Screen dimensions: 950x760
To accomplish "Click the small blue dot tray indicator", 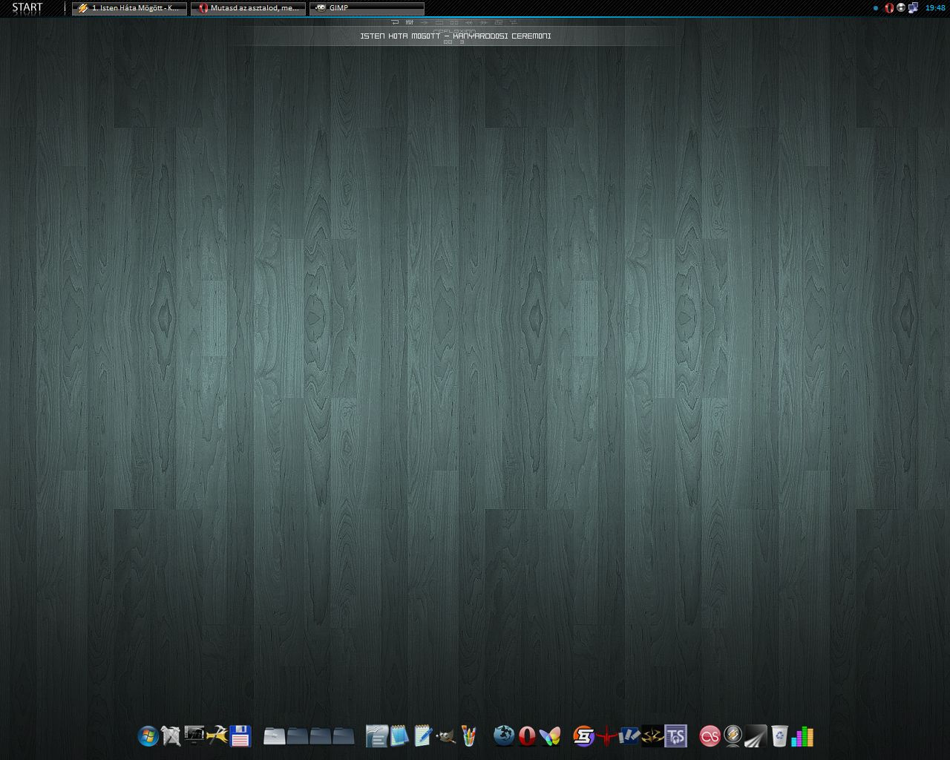I will click(x=876, y=8).
